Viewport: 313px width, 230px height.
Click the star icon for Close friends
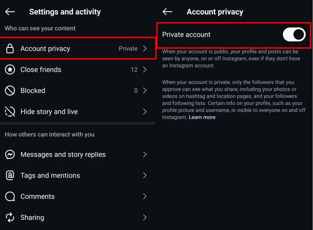(10, 70)
